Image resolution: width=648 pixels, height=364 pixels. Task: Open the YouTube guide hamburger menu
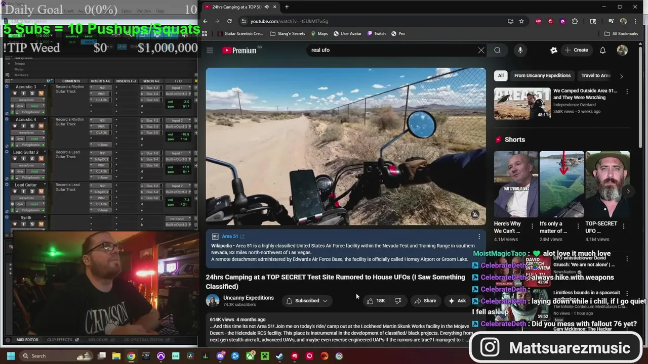pos(210,50)
